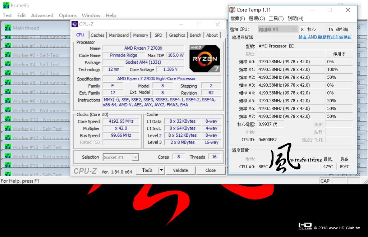Image resolution: width=368 pixels, height=237 pixels.
Task: Switch to the About tab in CPU-Z
Action: (212, 35)
